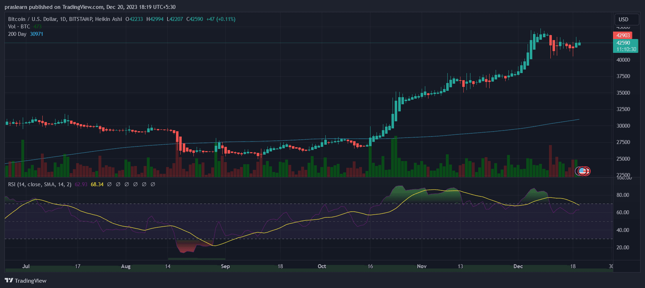Click the blue 200 Day value 30971
This screenshot has height=288, width=645.
(x=37, y=34)
